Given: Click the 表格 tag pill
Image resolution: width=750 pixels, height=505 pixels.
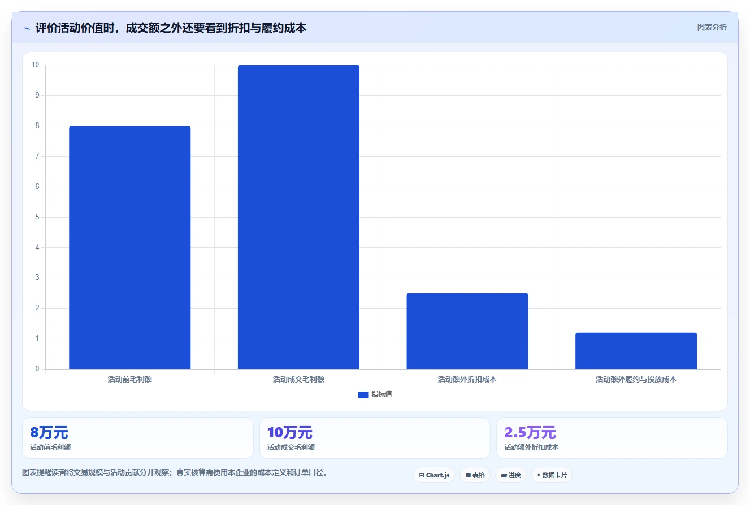Looking at the screenshot, I should point(475,475).
